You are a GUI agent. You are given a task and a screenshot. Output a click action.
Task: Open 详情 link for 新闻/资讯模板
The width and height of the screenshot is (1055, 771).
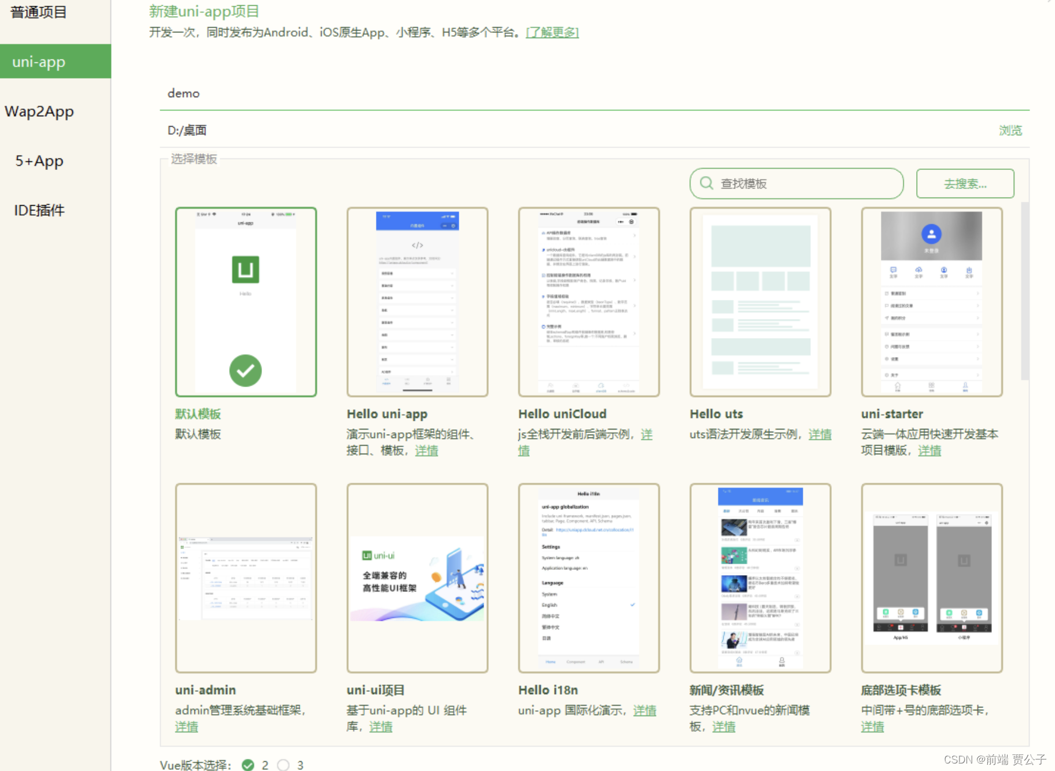724,726
